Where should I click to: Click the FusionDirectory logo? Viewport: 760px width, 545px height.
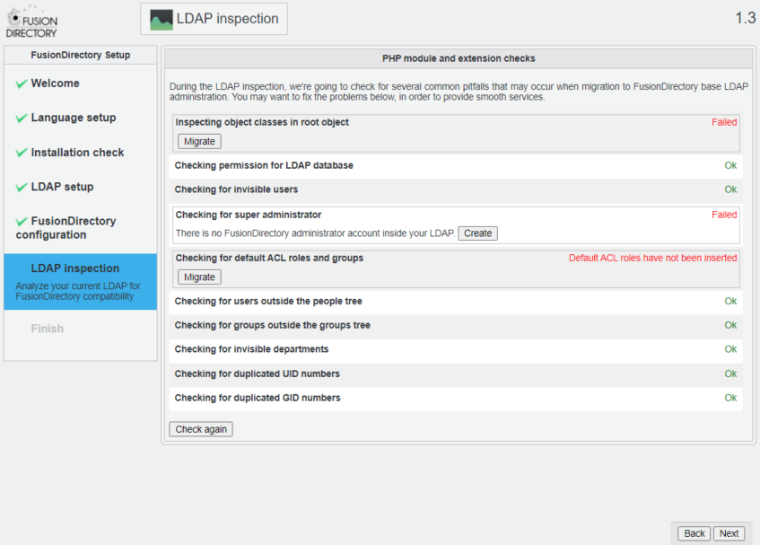32,22
